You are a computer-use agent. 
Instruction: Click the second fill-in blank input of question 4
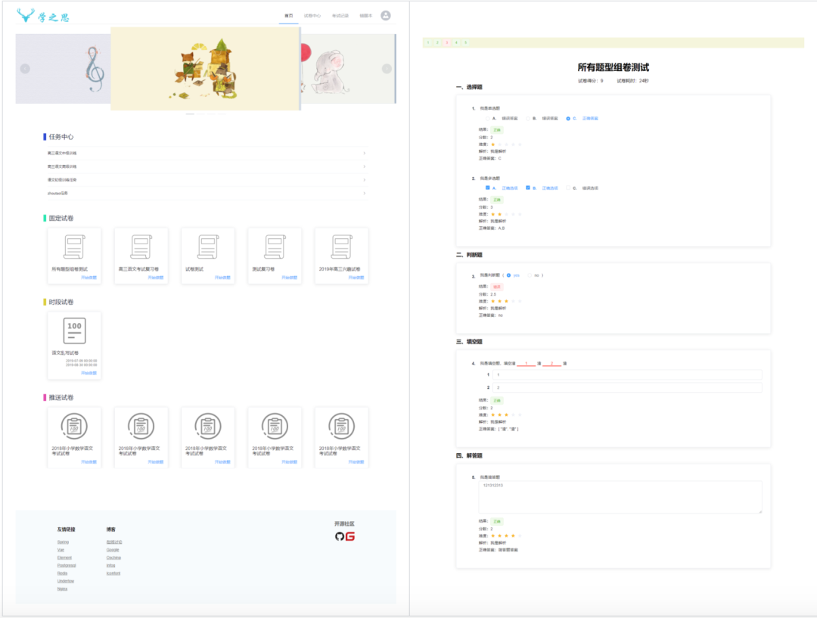point(627,388)
